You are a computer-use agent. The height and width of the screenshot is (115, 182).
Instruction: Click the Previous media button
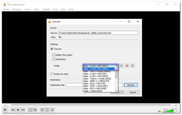(x=13, y=110)
